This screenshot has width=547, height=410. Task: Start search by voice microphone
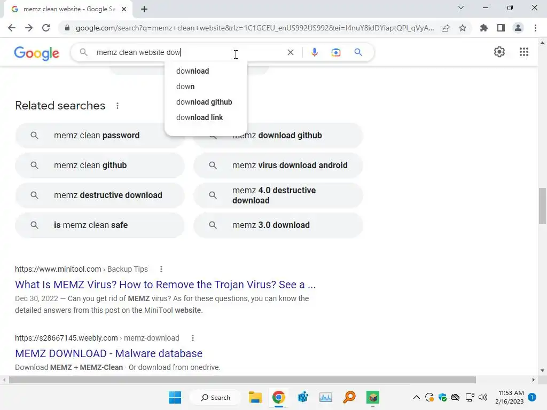(x=314, y=52)
